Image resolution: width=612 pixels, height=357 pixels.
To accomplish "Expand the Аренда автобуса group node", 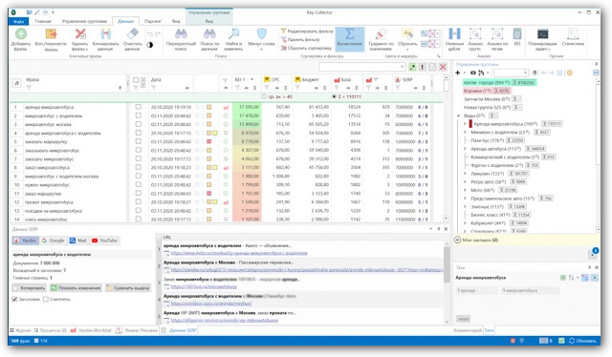I will [x=465, y=149].
